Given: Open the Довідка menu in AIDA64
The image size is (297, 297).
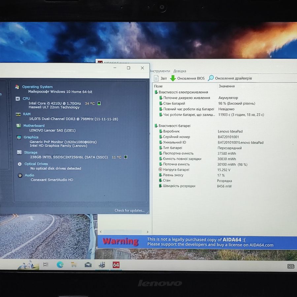Looking at the screenshot, I should click(180, 71).
